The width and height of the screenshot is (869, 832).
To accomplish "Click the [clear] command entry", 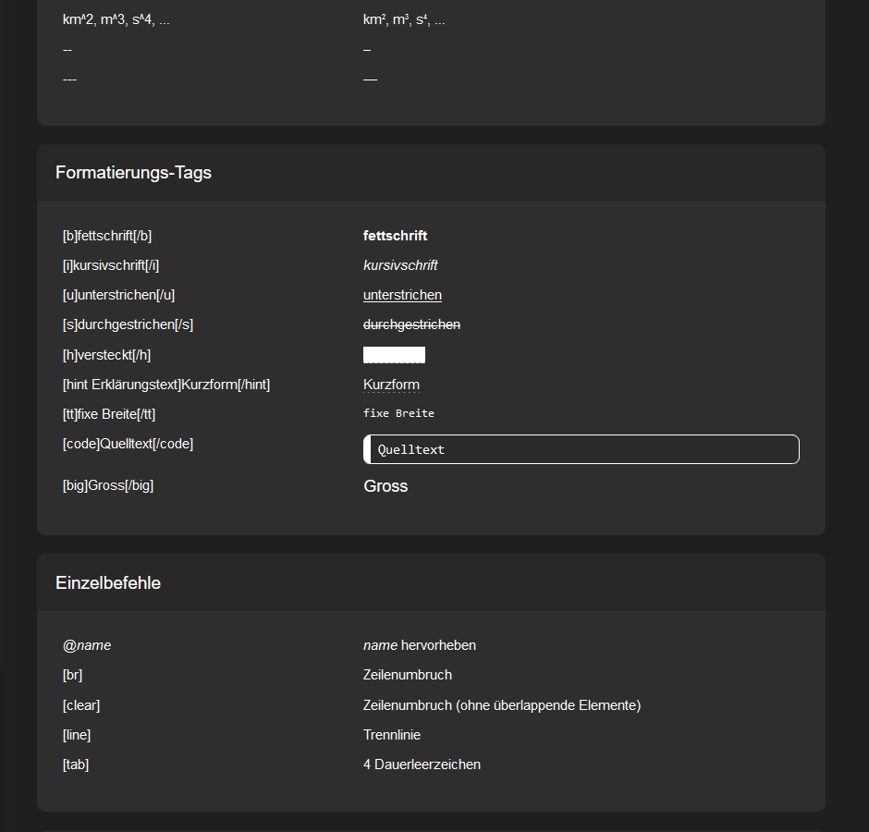I will coord(81,705).
